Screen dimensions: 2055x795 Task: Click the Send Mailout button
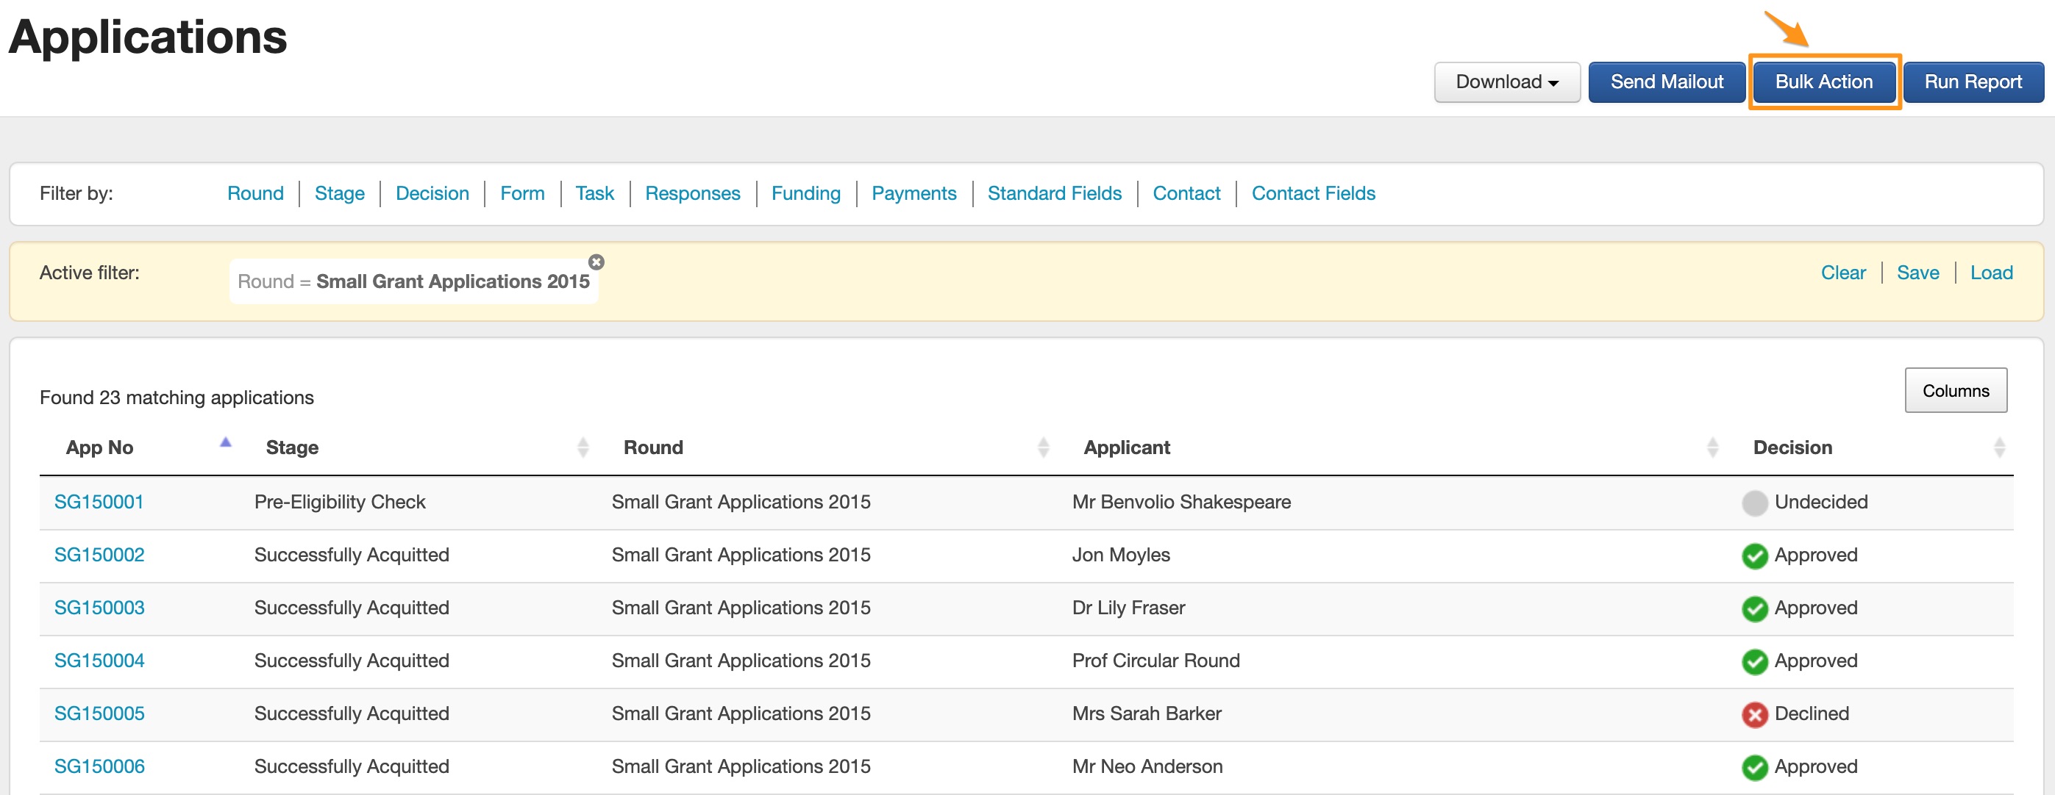(x=1666, y=82)
